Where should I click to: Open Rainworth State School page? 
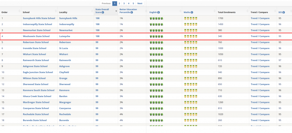click(36, 60)
